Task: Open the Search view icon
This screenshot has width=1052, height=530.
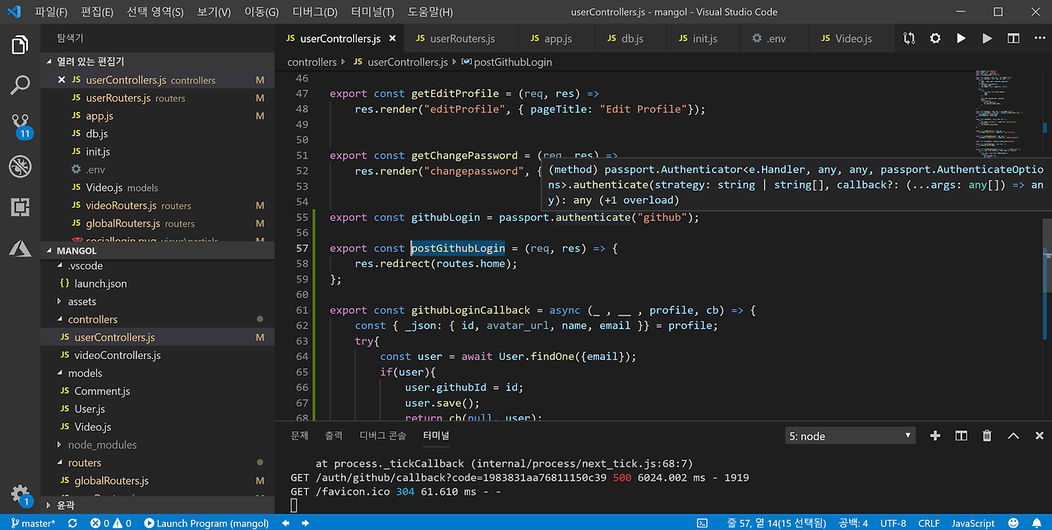Action: click(20, 85)
